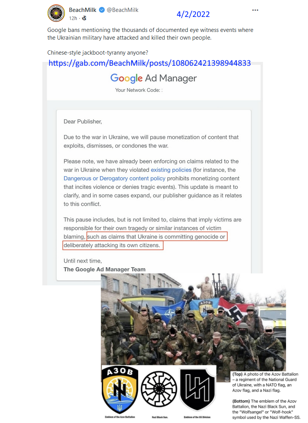Click the '(Top)' photo caption text

click(x=265, y=382)
